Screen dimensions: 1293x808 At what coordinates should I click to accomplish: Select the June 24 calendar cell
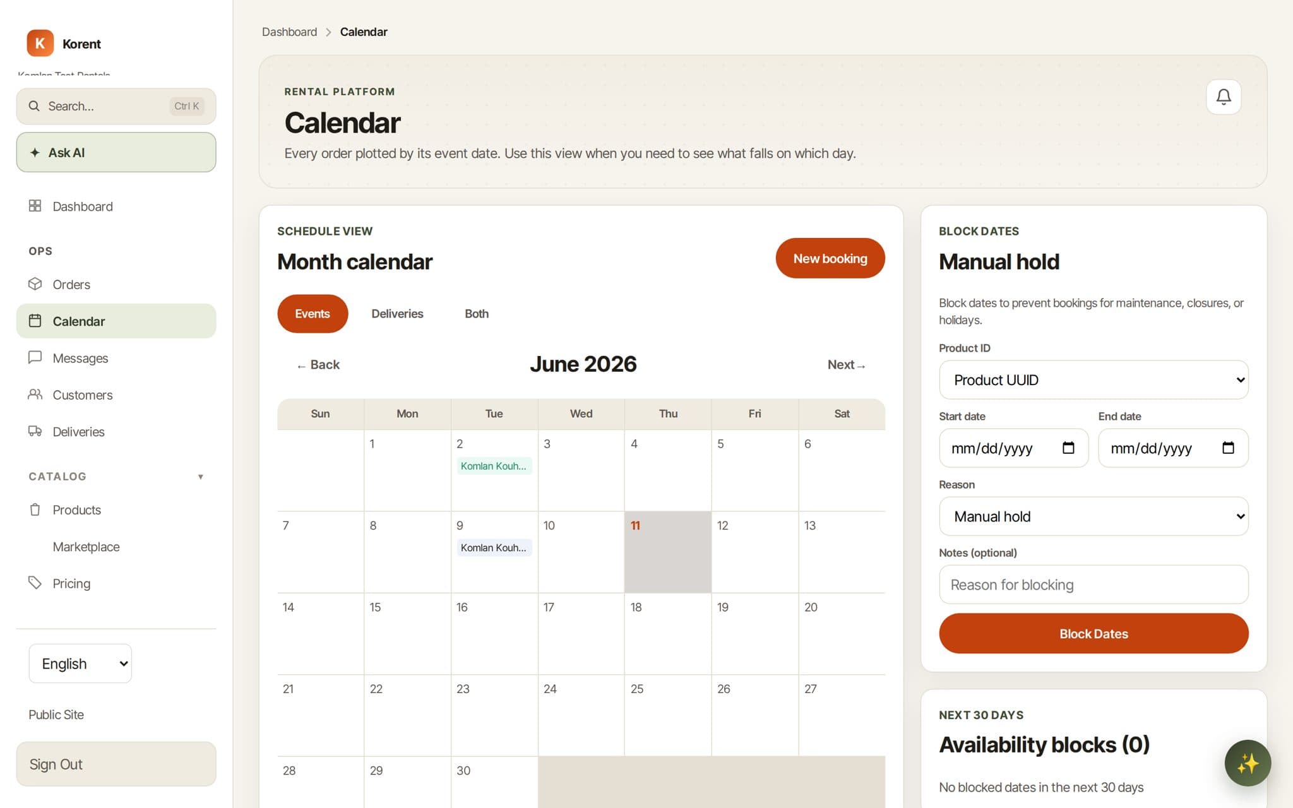[x=581, y=715]
